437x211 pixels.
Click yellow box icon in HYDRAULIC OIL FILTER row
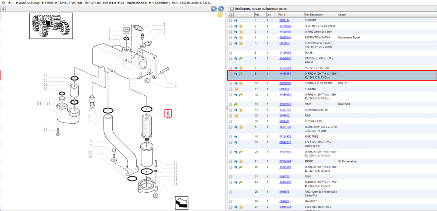coord(240,83)
